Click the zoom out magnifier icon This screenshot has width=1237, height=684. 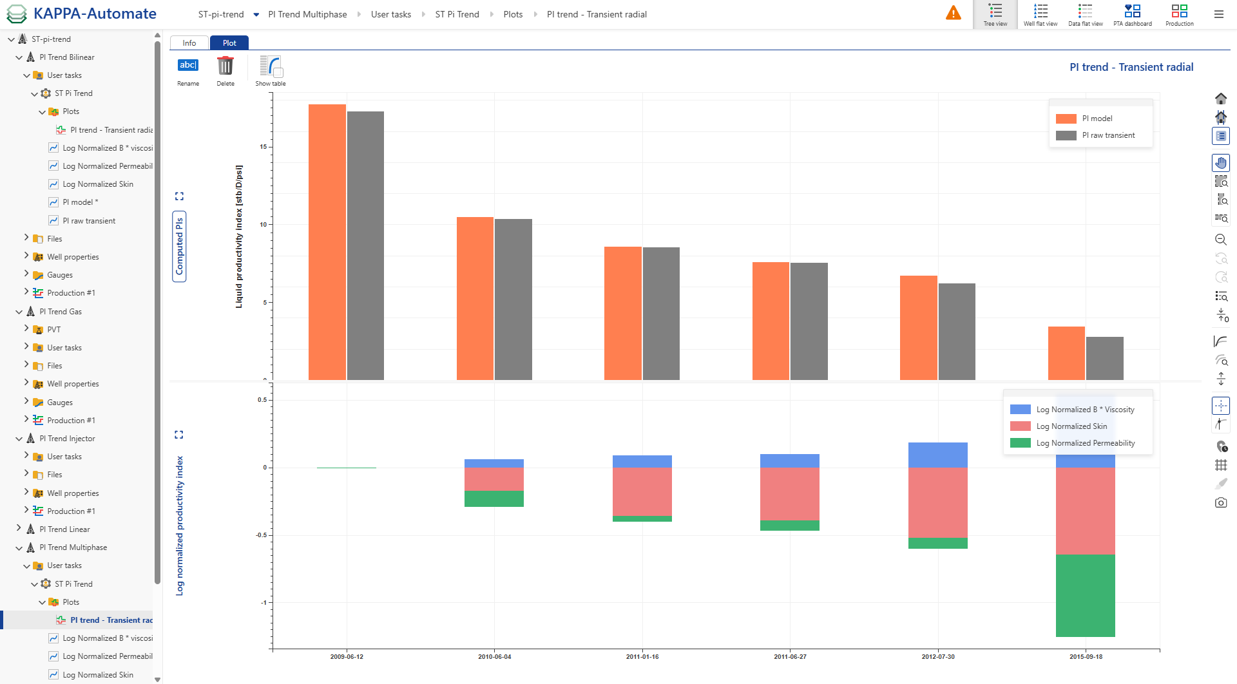[x=1220, y=240]
